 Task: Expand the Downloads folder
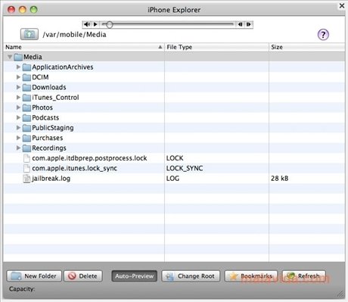click(18, 87)
